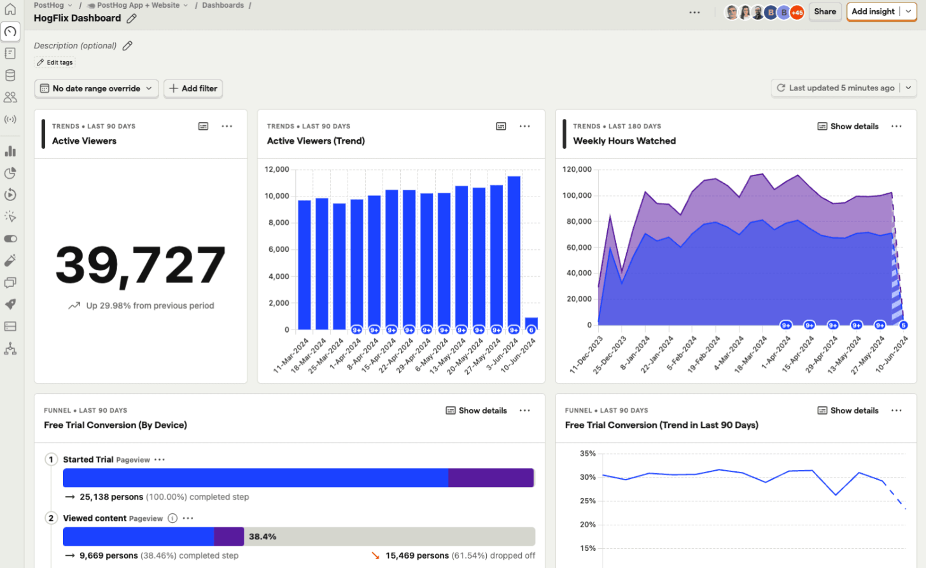The image size is (926, 568).
Task: Click Viewed content 38.4% funnel bar
Action: tap(298, 537)
